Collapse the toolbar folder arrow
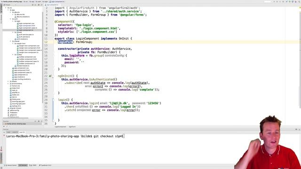 pyautogui.click(x=13, y=54)
